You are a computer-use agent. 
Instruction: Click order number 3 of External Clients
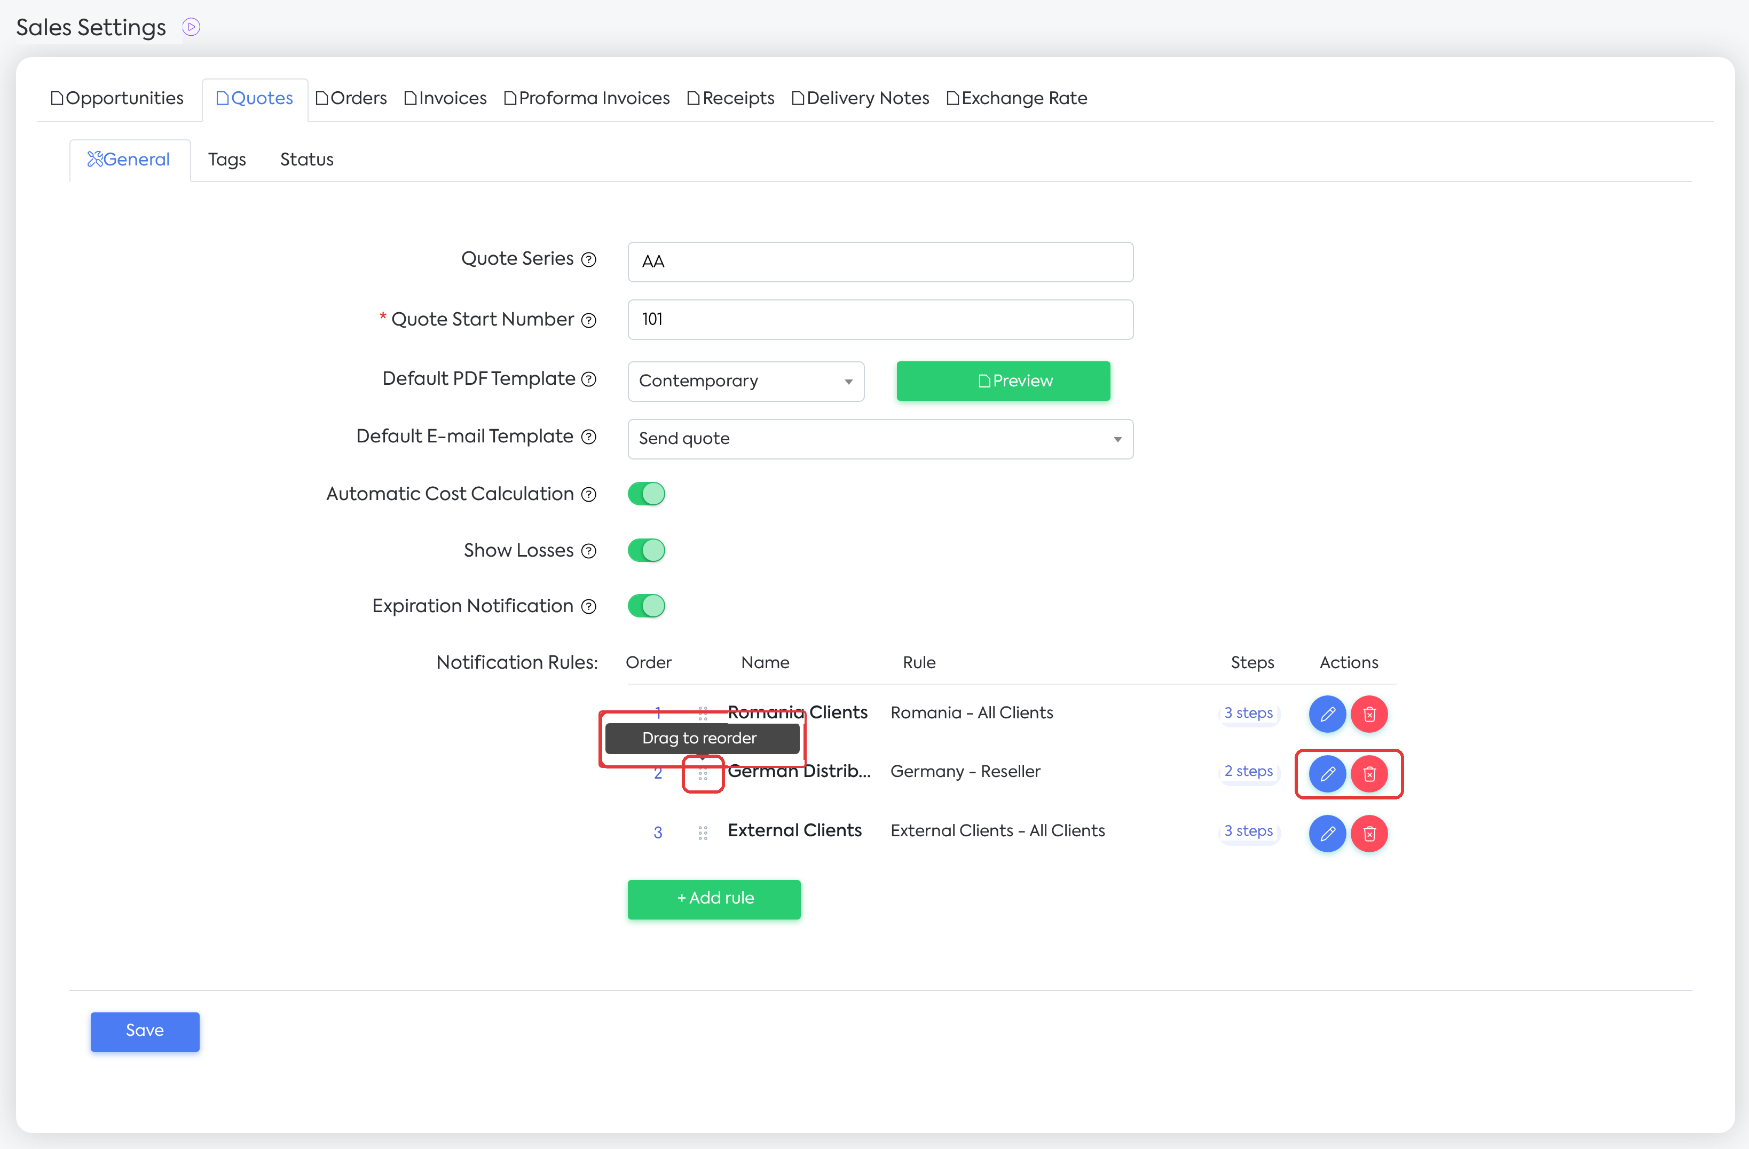click(x=658, y=833)
